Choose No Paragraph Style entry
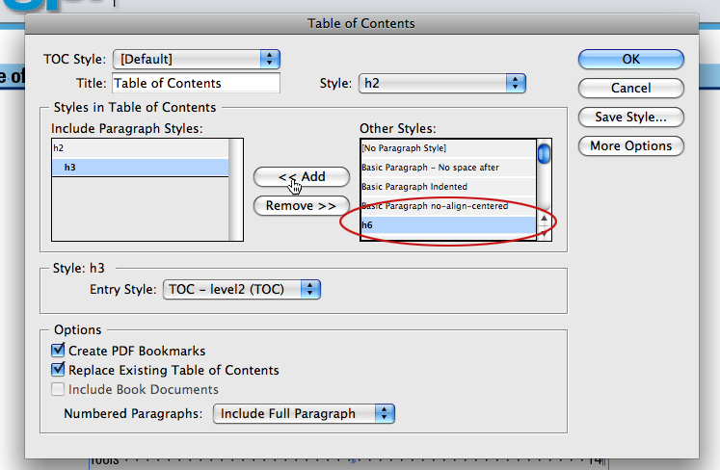The height and width of the screenshot is (470, 720). [447, 148]
